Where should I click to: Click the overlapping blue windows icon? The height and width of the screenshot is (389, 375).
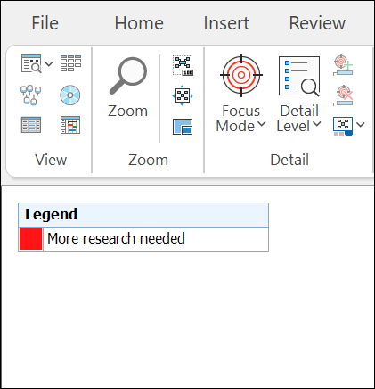click(183, 127)
